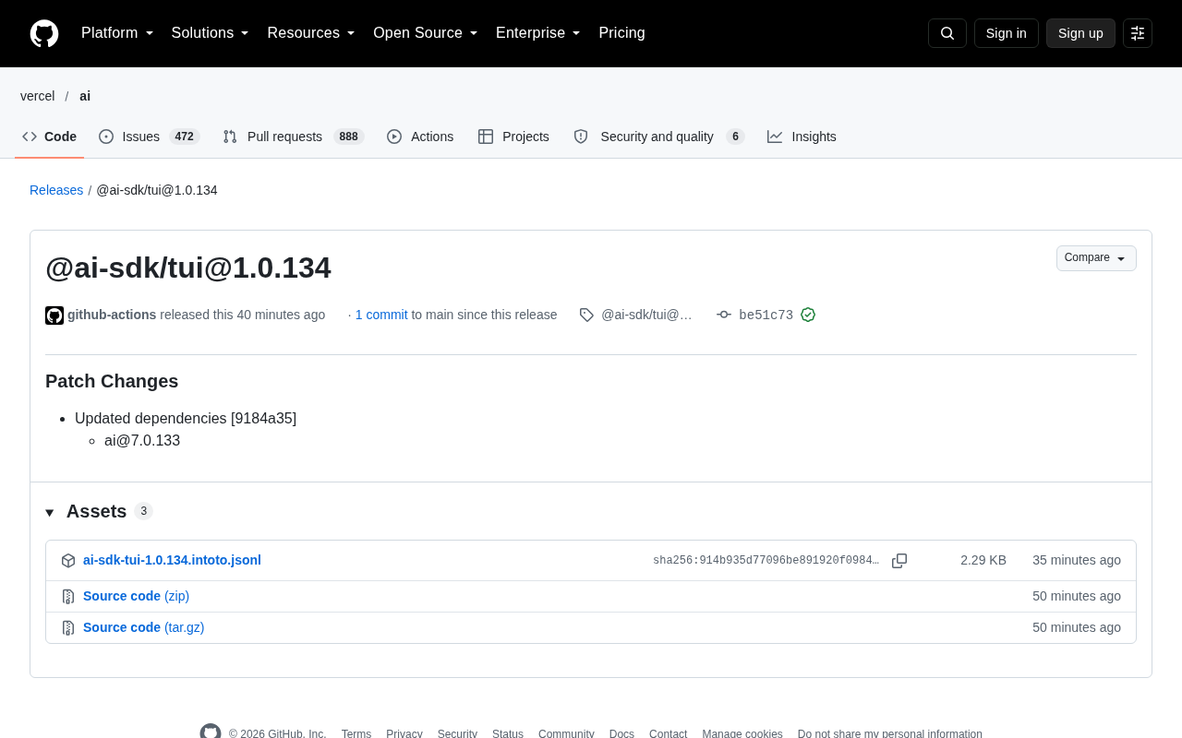
Task: Expand the Resources menu
Action: click(x=311, y=33)
